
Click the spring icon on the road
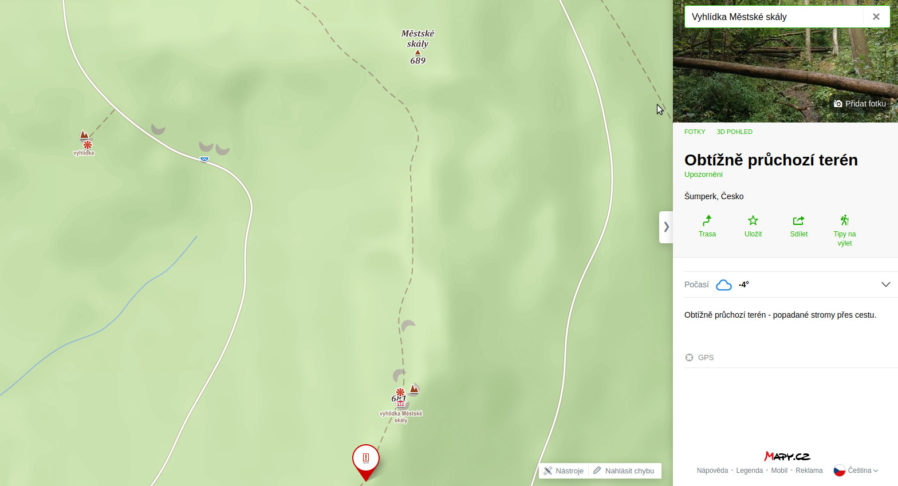point(204,159)
